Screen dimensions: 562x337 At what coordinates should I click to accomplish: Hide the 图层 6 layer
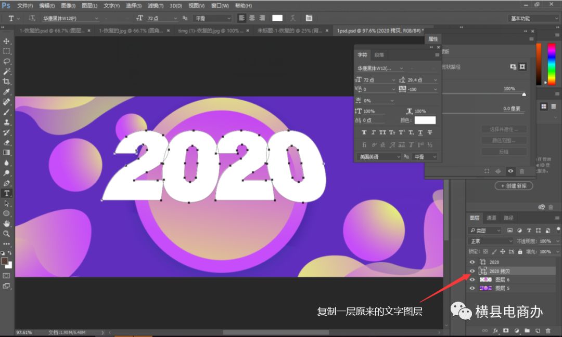point(472,280)
